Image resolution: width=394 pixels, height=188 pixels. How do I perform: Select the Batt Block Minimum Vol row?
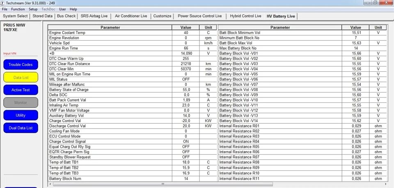[302, 33]
